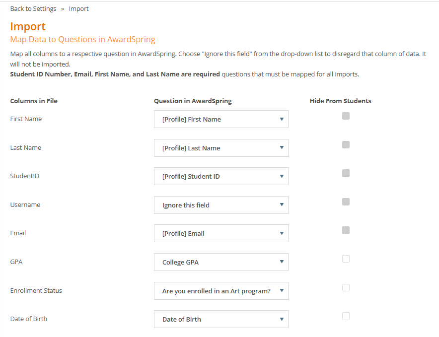Open the College GPA dropdown
Image resolution: width=439 pixels, height=337 pixels.
tap(220, 262)
